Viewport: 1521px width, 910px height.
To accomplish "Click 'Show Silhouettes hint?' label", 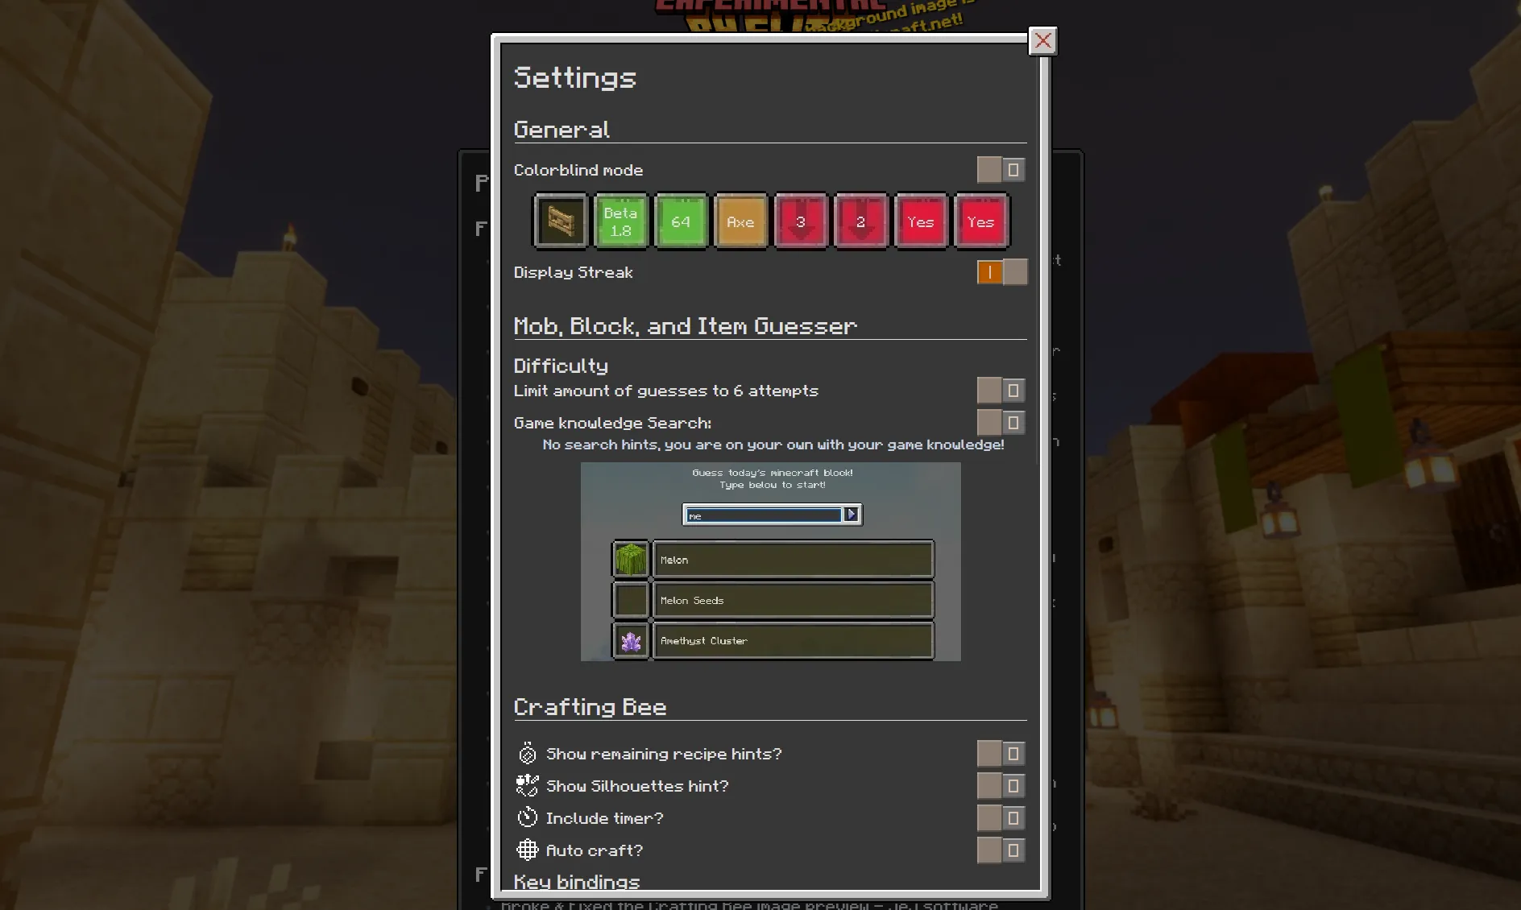I will pos(637,786).
